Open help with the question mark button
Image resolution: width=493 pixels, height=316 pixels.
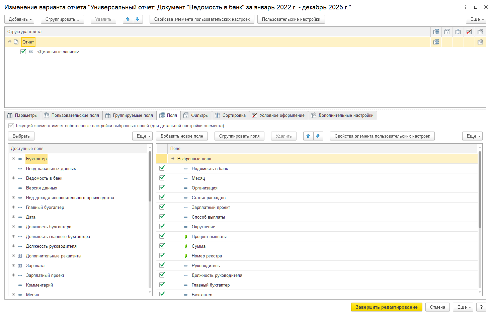coord(481,307)
